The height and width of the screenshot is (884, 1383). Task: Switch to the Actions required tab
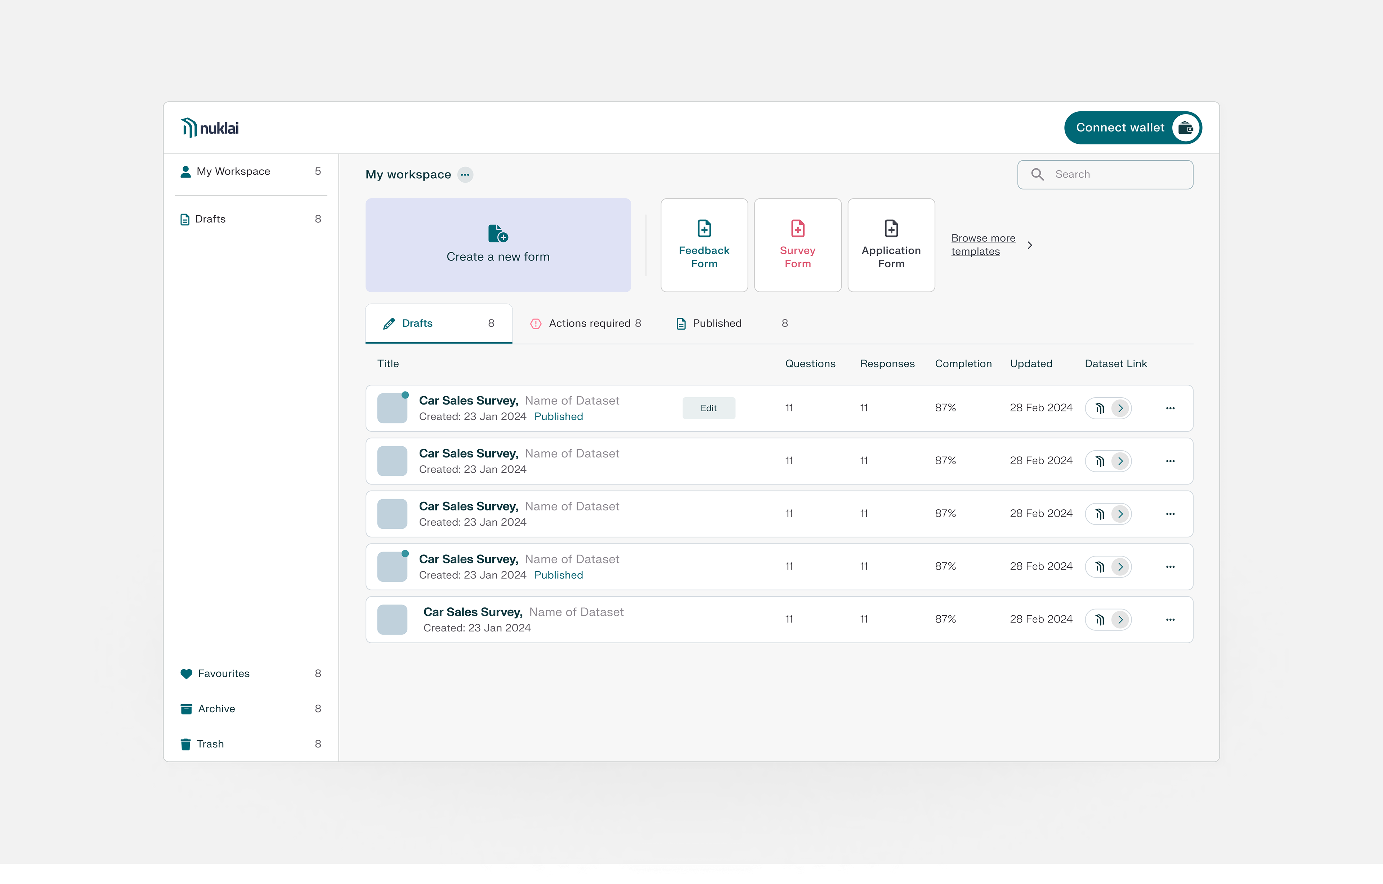click(x=586, y=323)
